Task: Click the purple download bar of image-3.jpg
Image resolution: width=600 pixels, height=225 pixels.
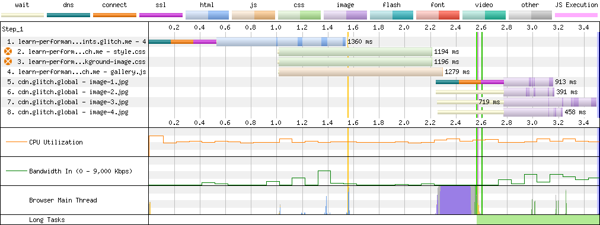Action: click(550, 102)
